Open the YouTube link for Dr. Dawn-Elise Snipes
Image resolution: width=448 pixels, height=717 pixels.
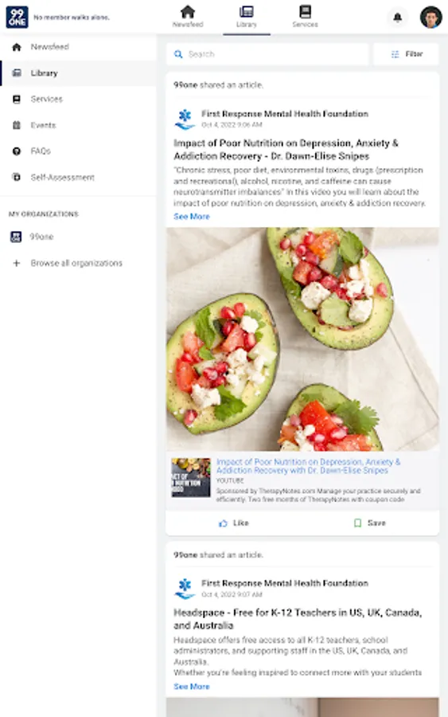[x=308, y=466]
